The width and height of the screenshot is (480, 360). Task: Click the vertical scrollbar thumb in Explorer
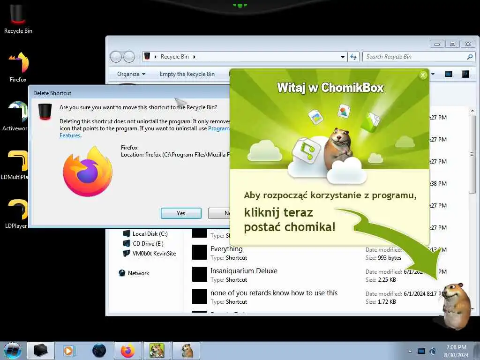472,154
